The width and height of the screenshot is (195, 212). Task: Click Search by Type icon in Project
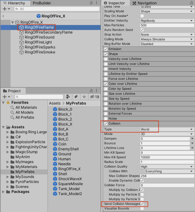tap(68, 97)
